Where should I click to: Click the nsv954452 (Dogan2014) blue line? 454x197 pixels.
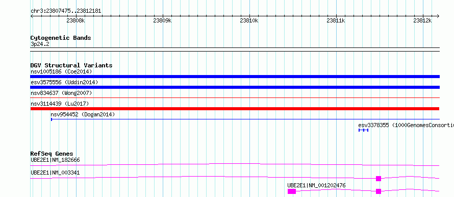coord(245,119)
